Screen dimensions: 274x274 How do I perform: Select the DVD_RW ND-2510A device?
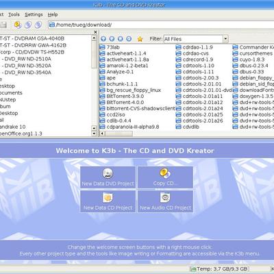pyautogui.click(x=27, y=59)
